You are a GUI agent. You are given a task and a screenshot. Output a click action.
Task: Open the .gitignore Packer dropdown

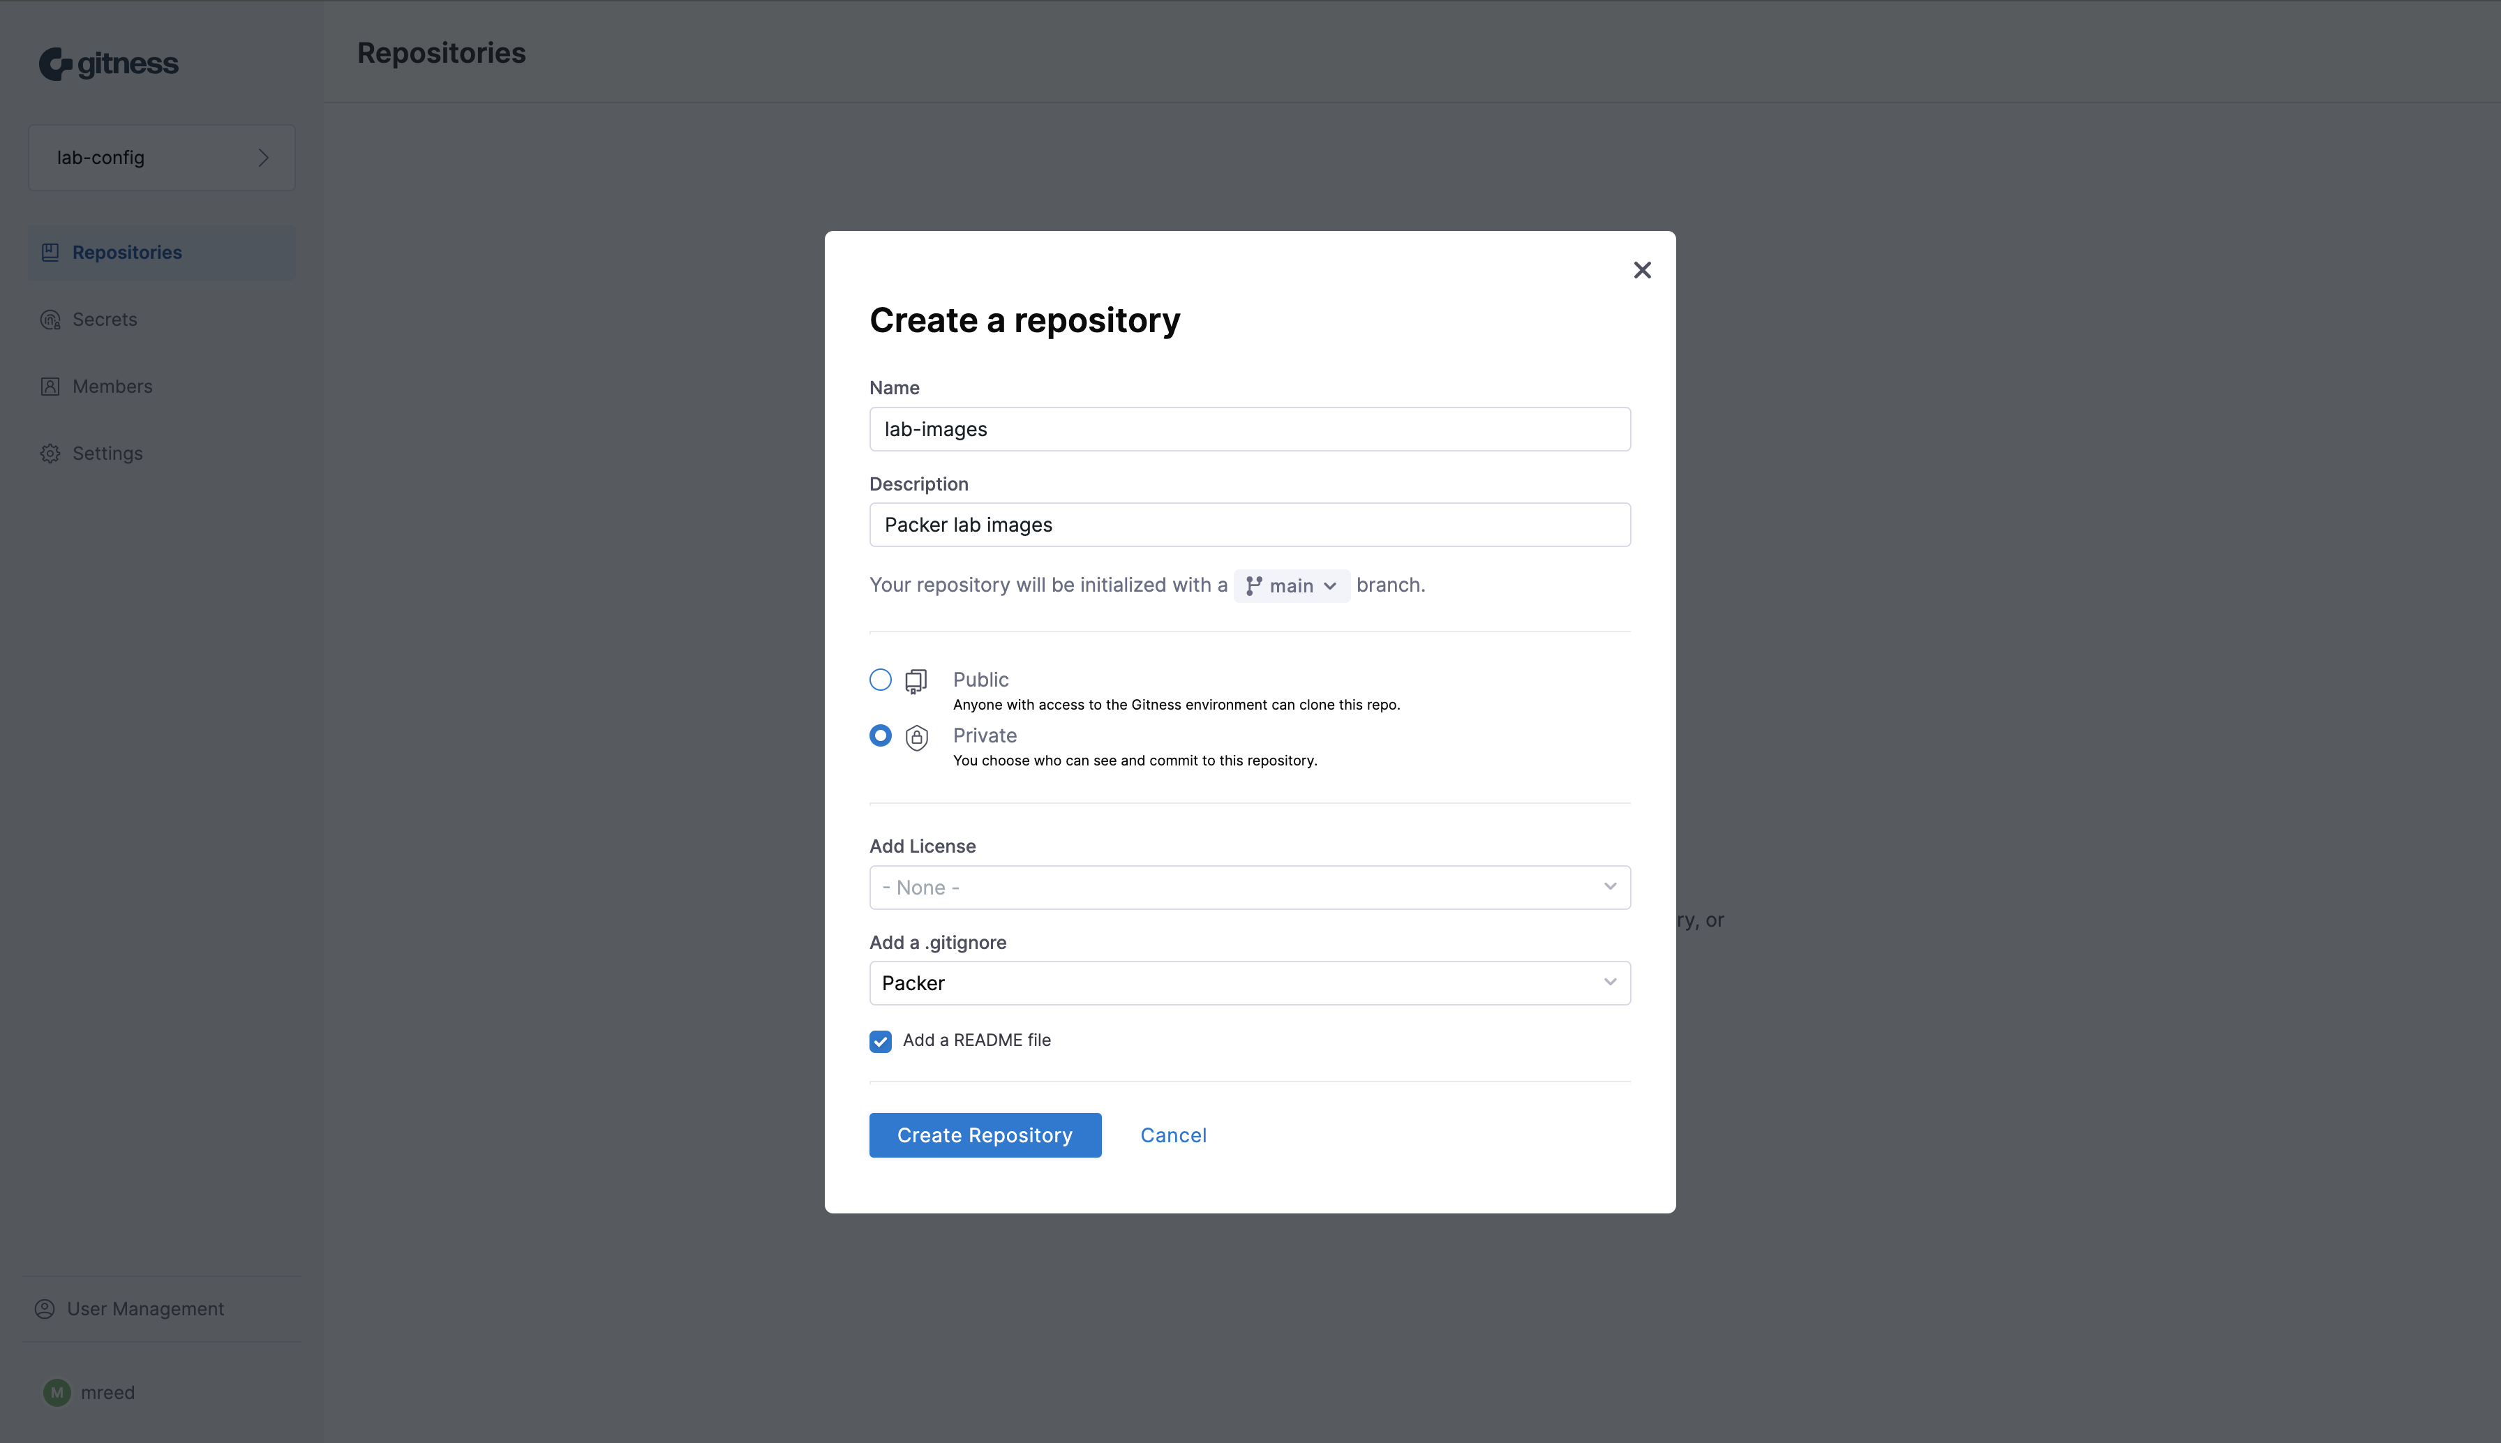tap(1250, 983)
